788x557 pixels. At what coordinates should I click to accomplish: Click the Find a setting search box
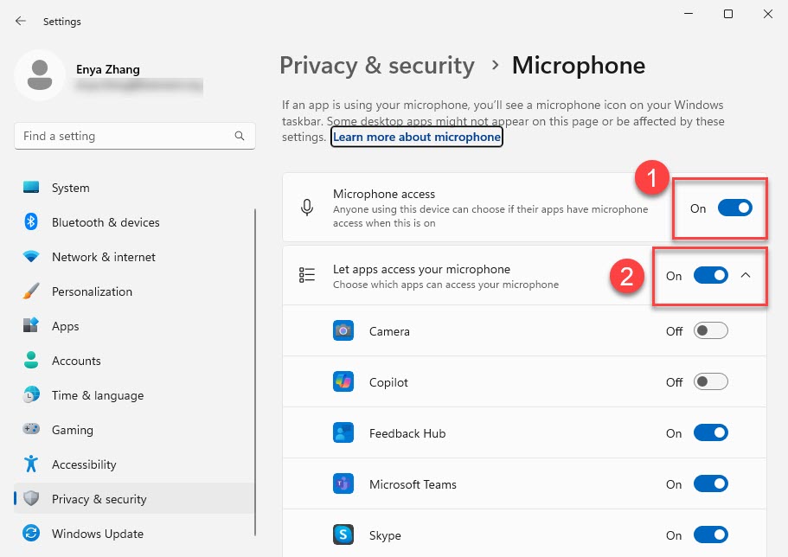(125, 137)
